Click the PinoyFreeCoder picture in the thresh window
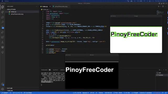Screen dimensions: 168x94 [x=92, y=75]
